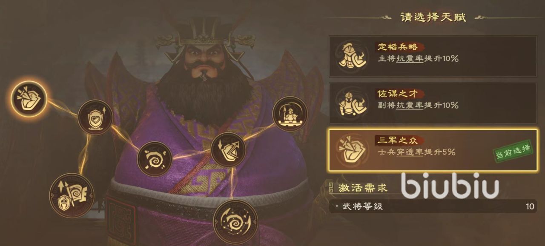Choose the 三军之众 talent option

[433, 150]
